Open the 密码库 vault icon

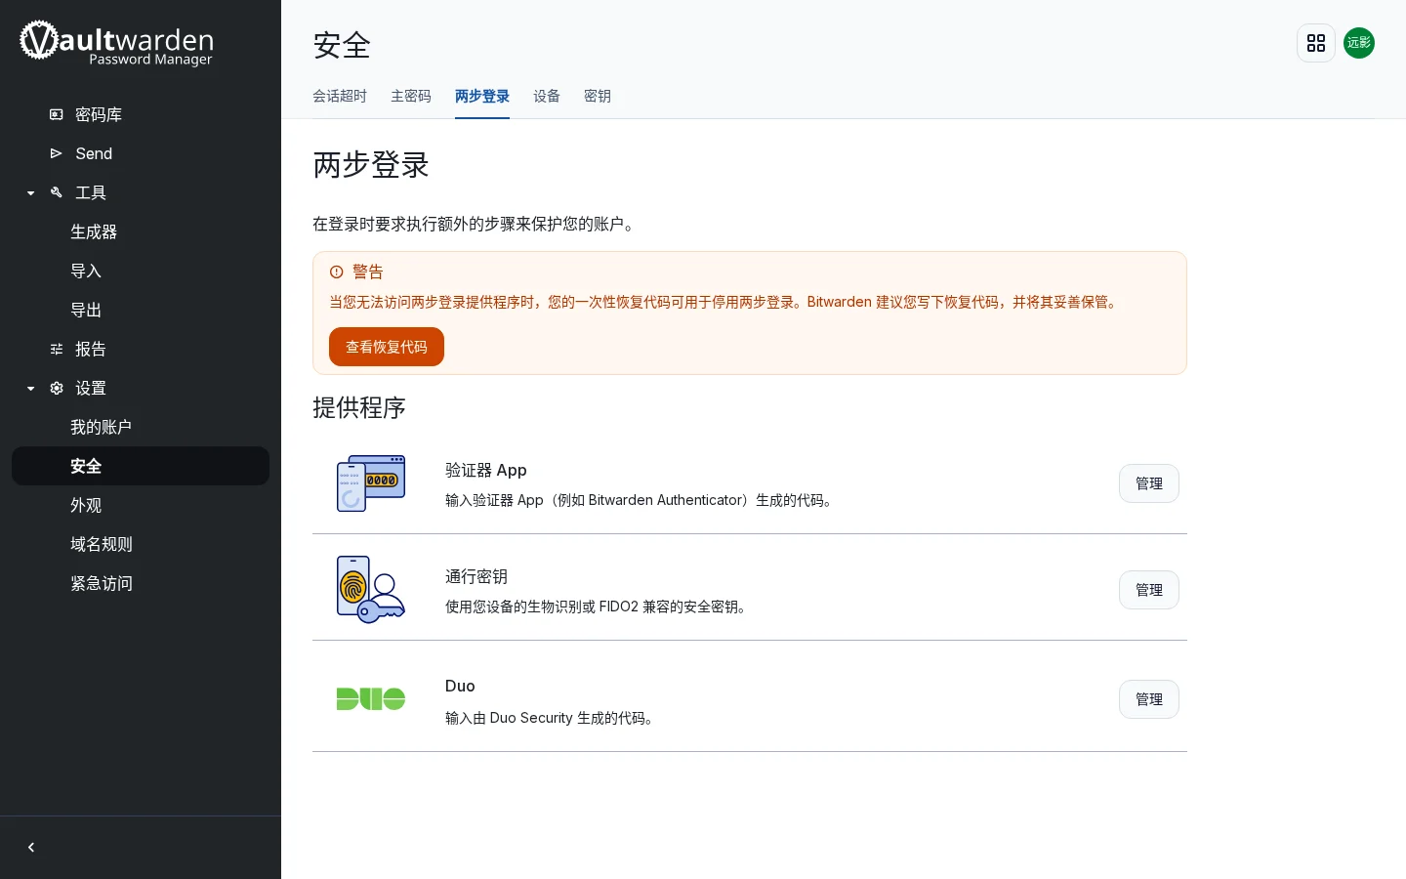coord(57,114)
